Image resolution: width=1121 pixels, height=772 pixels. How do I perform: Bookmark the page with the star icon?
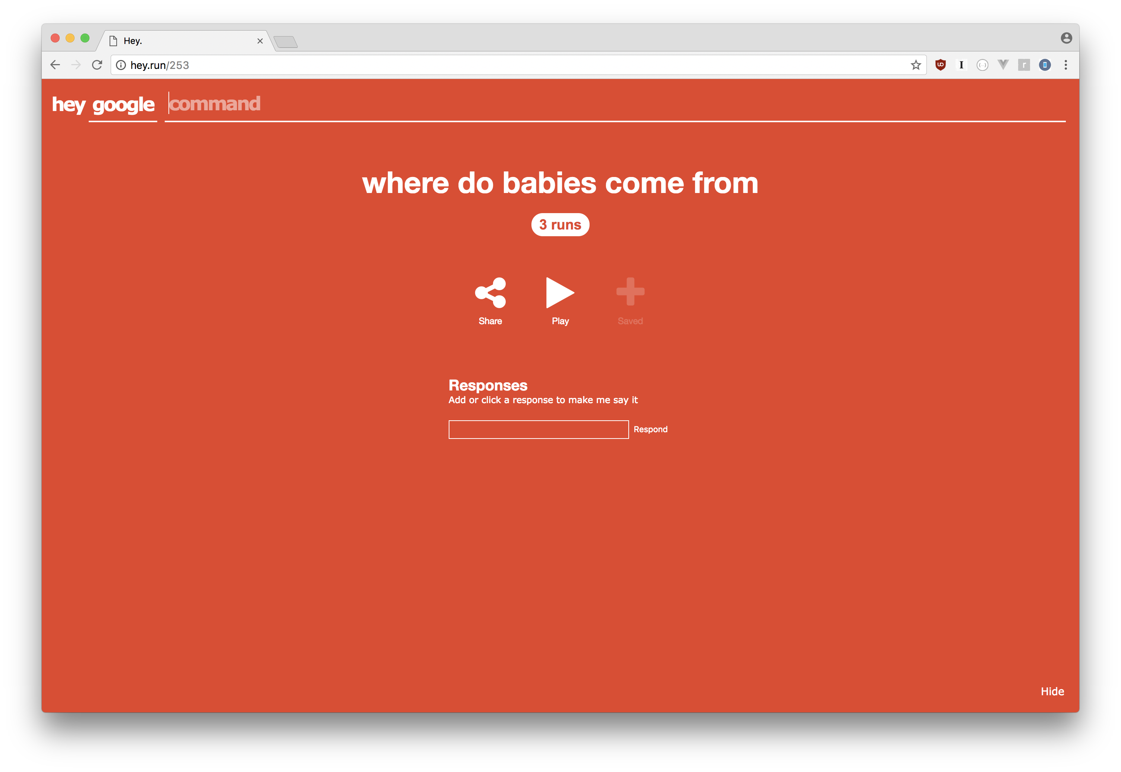click(x=915, y=65)
